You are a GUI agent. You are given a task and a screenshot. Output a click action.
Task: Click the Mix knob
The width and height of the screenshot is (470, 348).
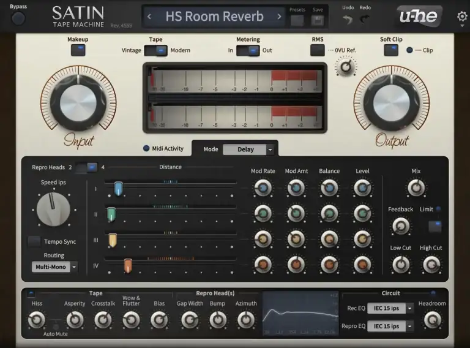(x=416, y=188)
